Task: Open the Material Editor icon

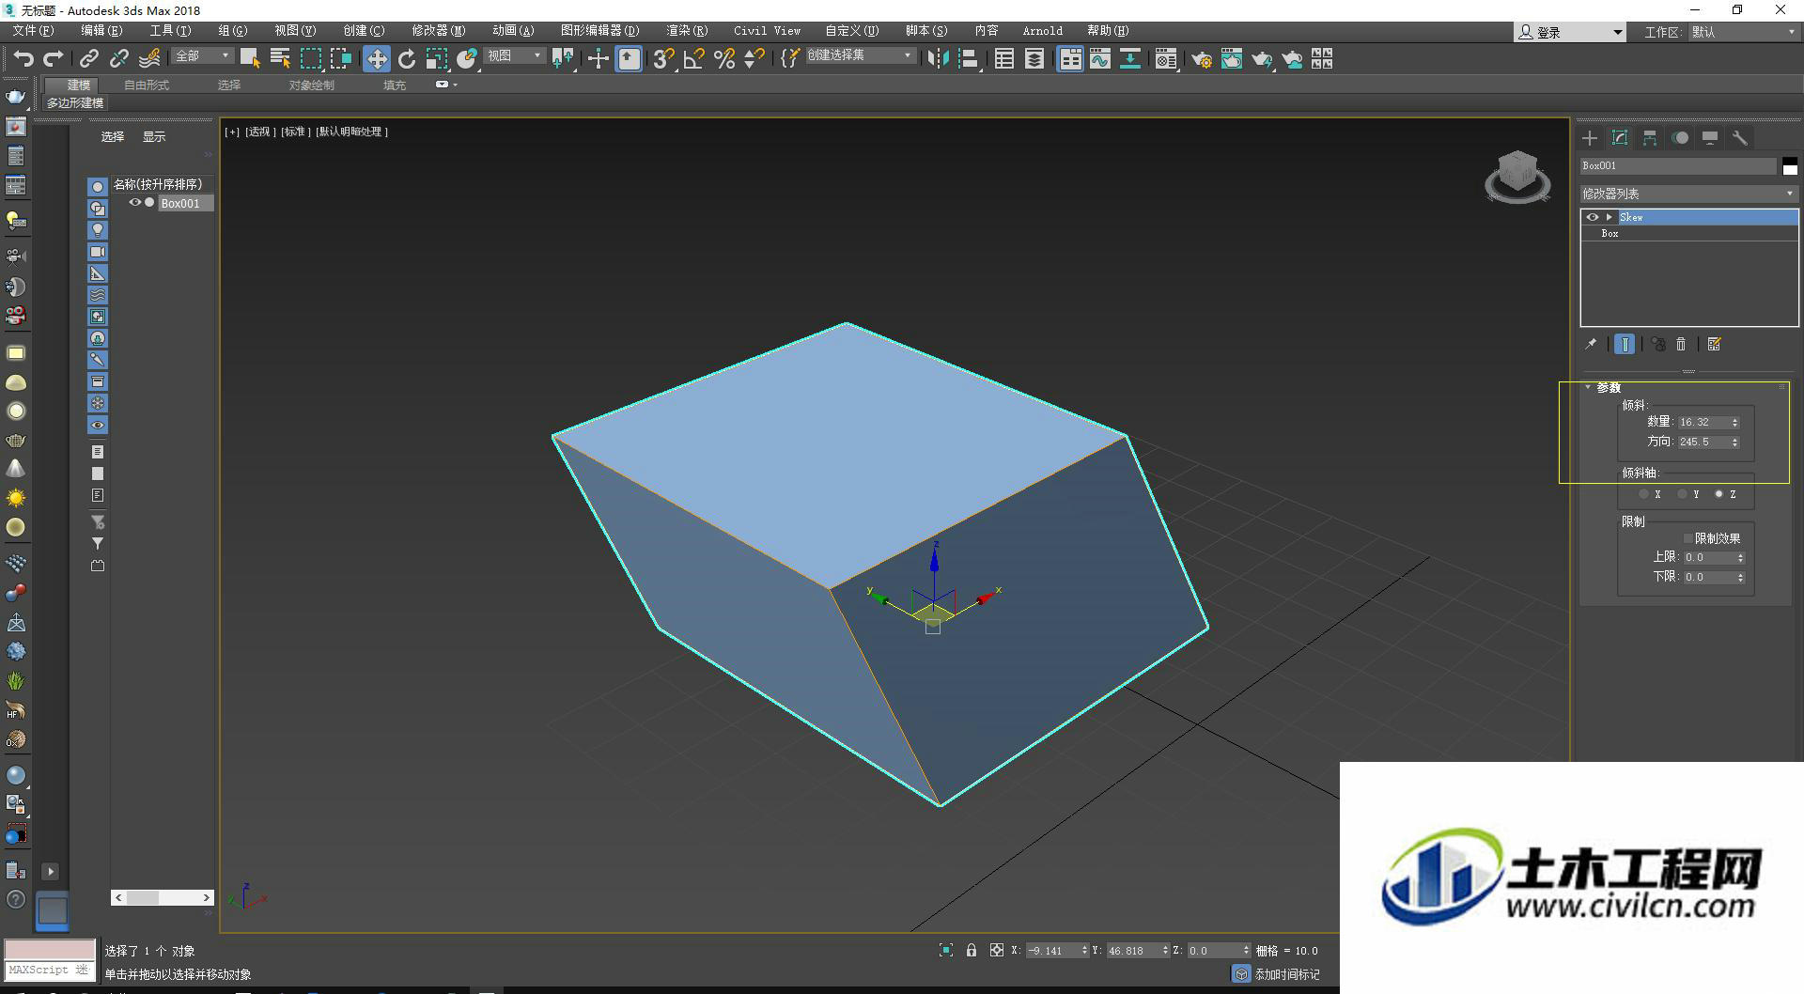Action: (x=1166, y=59)
